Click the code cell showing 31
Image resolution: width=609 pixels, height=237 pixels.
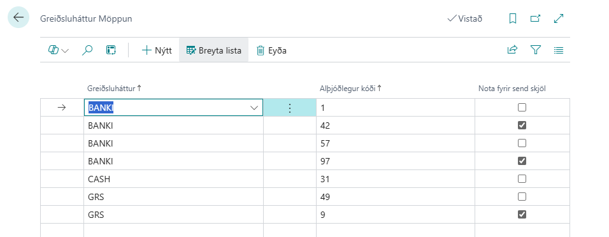(x=396, y=179)
